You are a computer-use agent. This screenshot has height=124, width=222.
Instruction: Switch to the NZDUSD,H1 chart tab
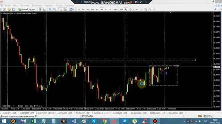click(x=157, y=113)
